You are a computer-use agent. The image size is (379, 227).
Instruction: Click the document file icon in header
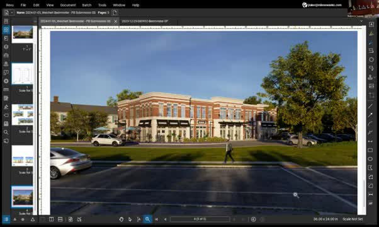[6, 13]
